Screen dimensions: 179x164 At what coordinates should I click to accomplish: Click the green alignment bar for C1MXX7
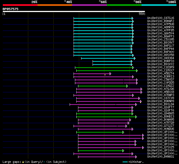pyautogui.click(x=107, y=71)
